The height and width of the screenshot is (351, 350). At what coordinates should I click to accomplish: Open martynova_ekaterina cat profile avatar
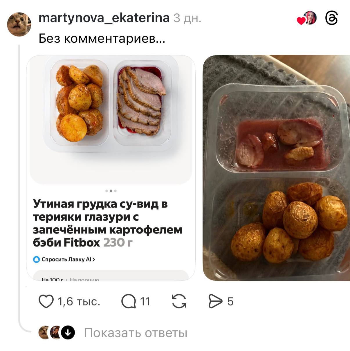point(19,24)
